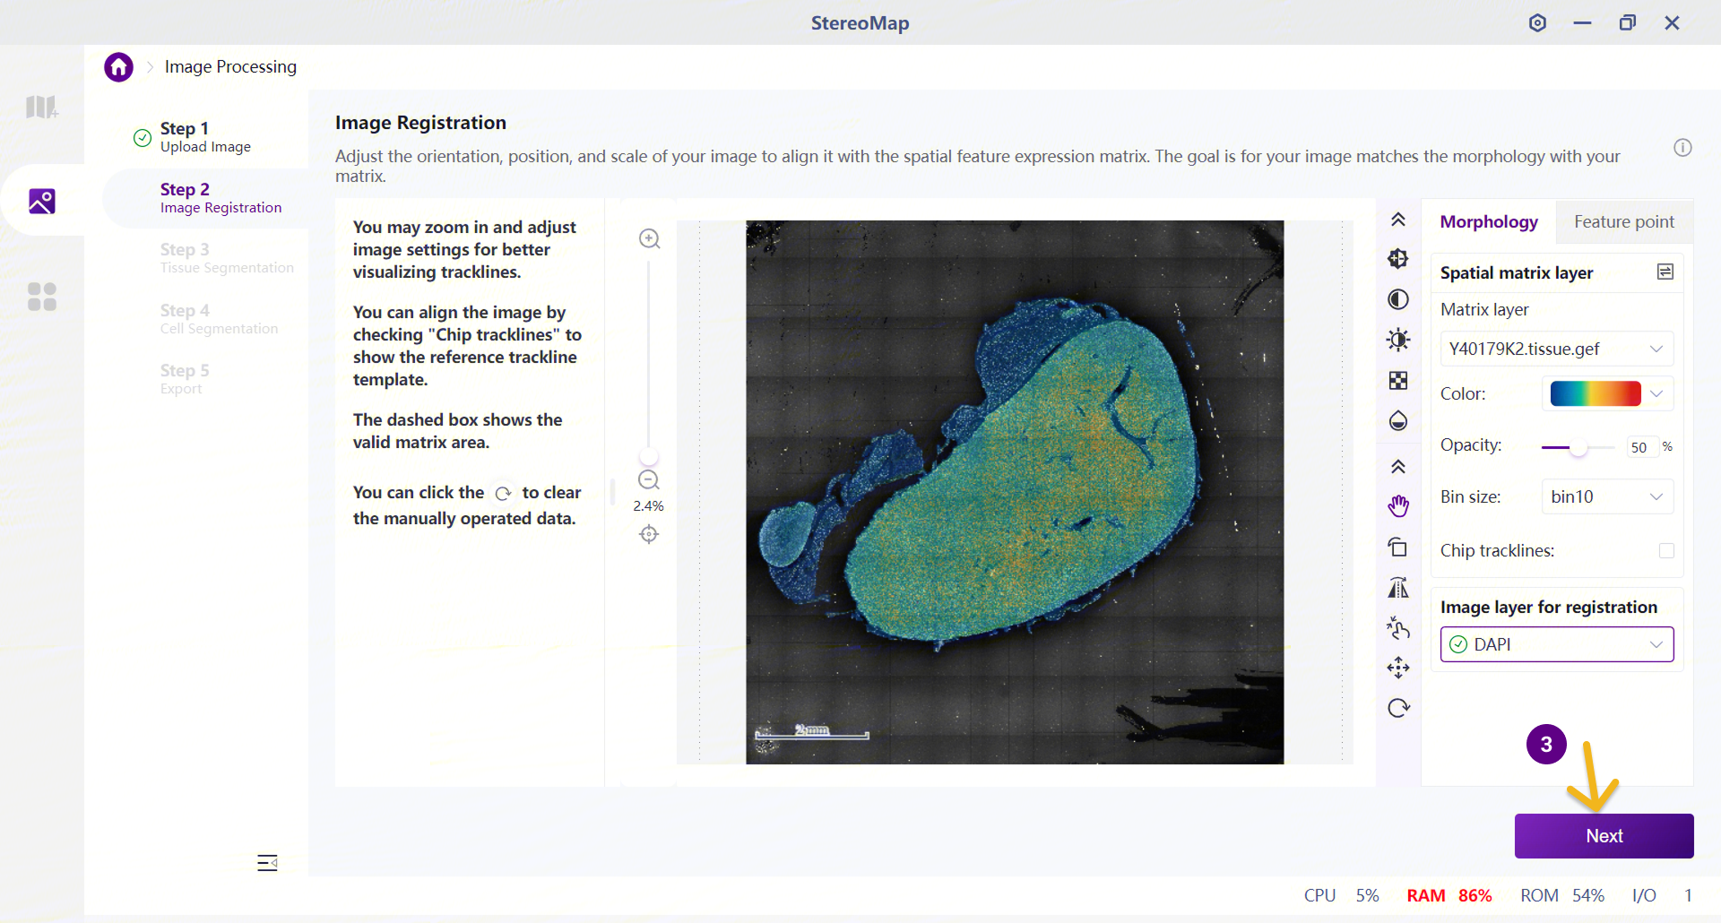Select the auto-adjust hexagon tool
The width and height of the screenshot is (1721, 923).
pos(1398,259)
